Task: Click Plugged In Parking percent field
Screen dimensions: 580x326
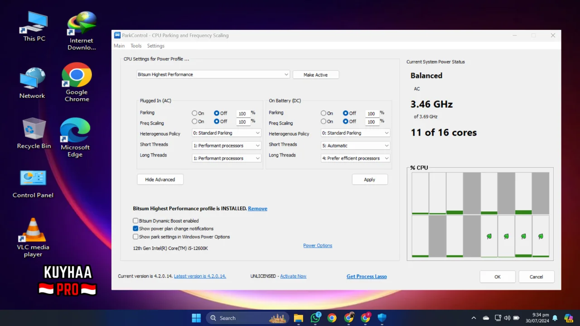Action: click(x=243, y=114)
